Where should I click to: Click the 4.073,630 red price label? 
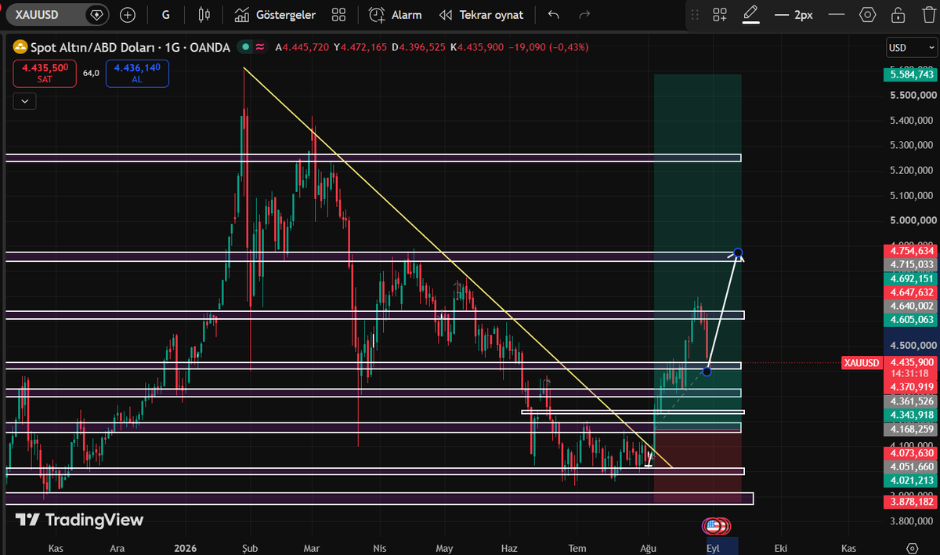tap(911, 453)
